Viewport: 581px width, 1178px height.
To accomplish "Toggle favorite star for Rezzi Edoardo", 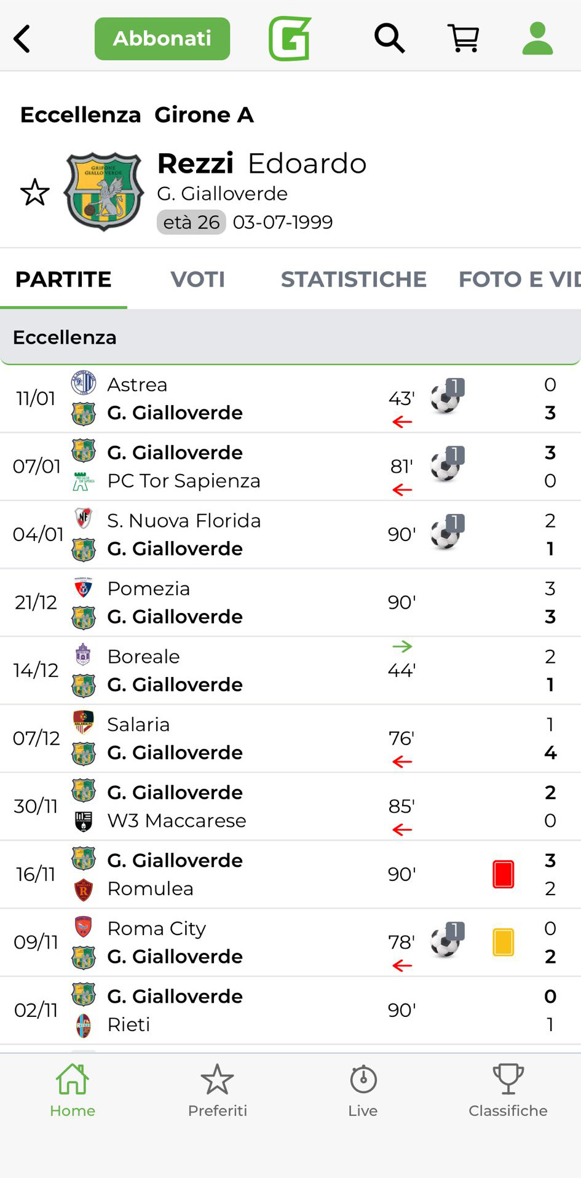I will 35,192.
